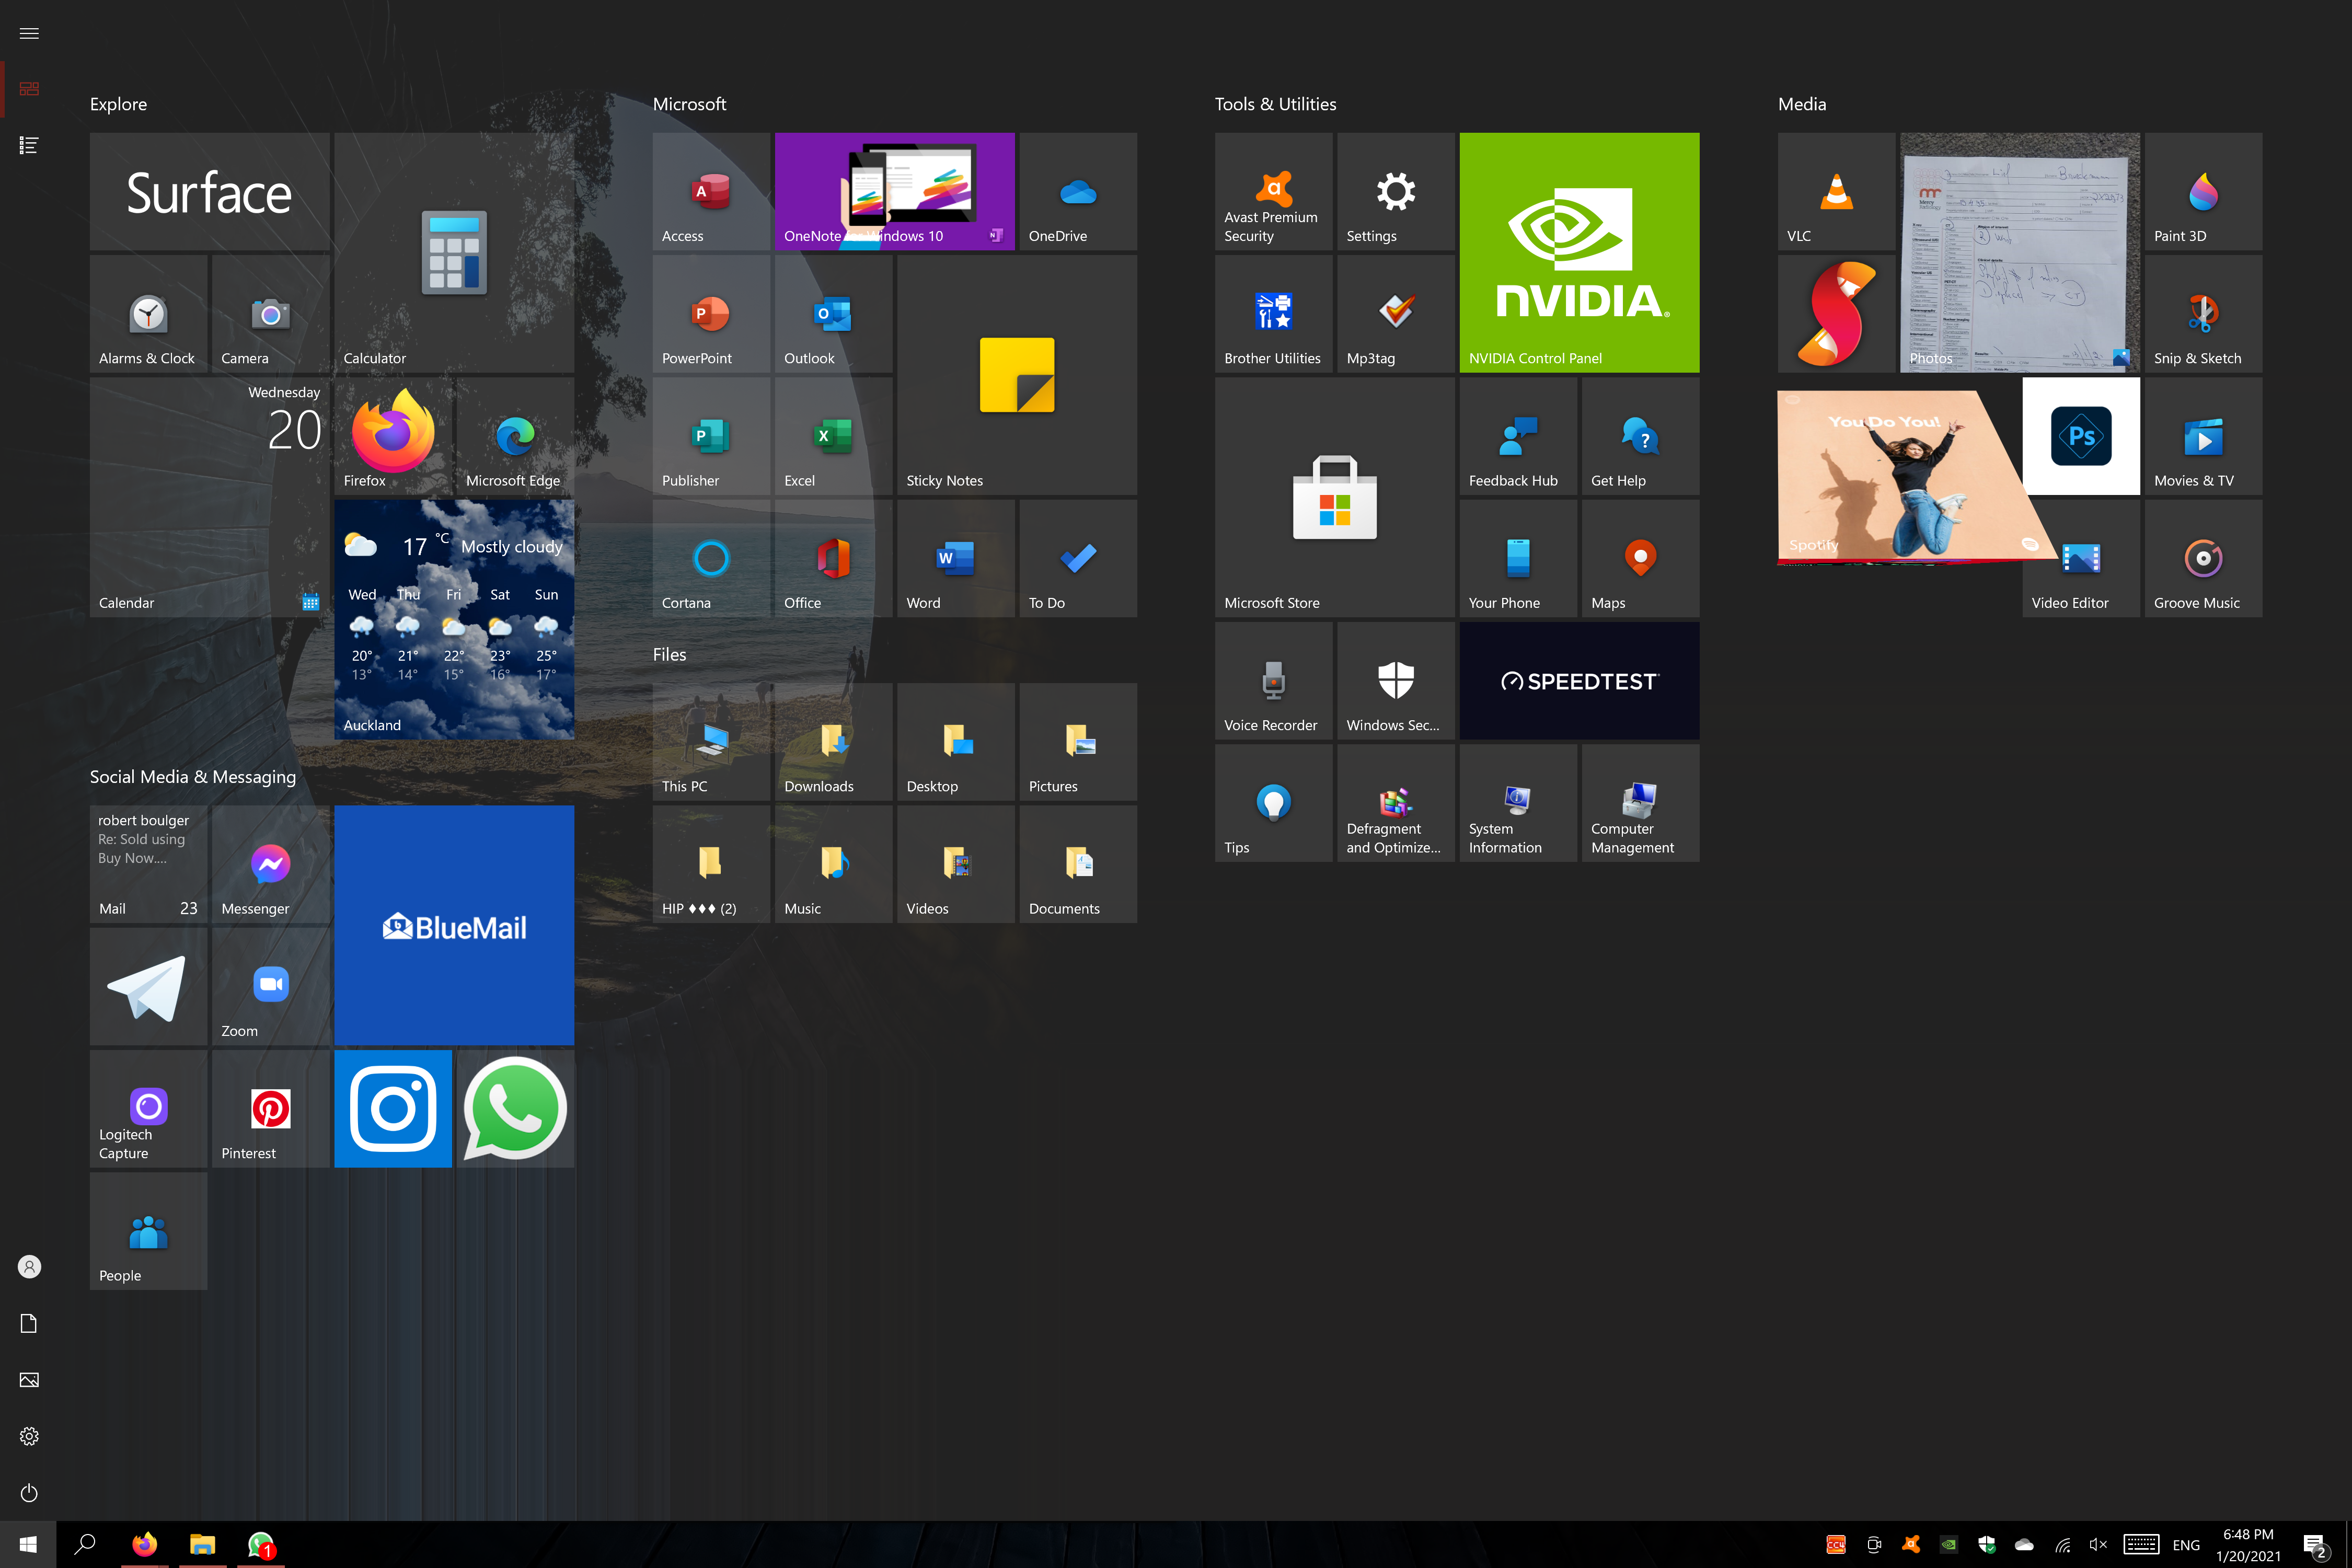
Task: Open the Tips tile
Action: (x=1273, y=802)
